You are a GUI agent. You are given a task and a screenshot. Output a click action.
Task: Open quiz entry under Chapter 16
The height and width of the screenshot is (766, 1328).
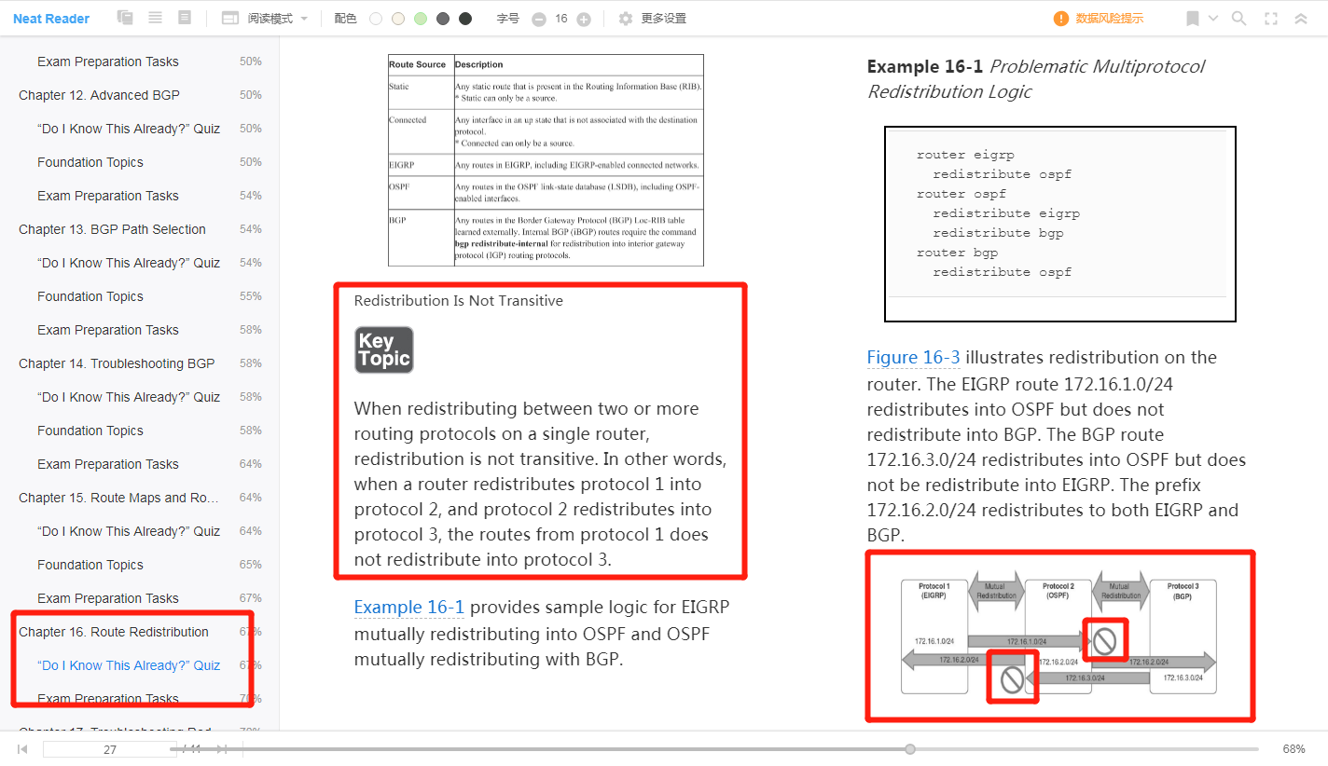pos(129,665)
